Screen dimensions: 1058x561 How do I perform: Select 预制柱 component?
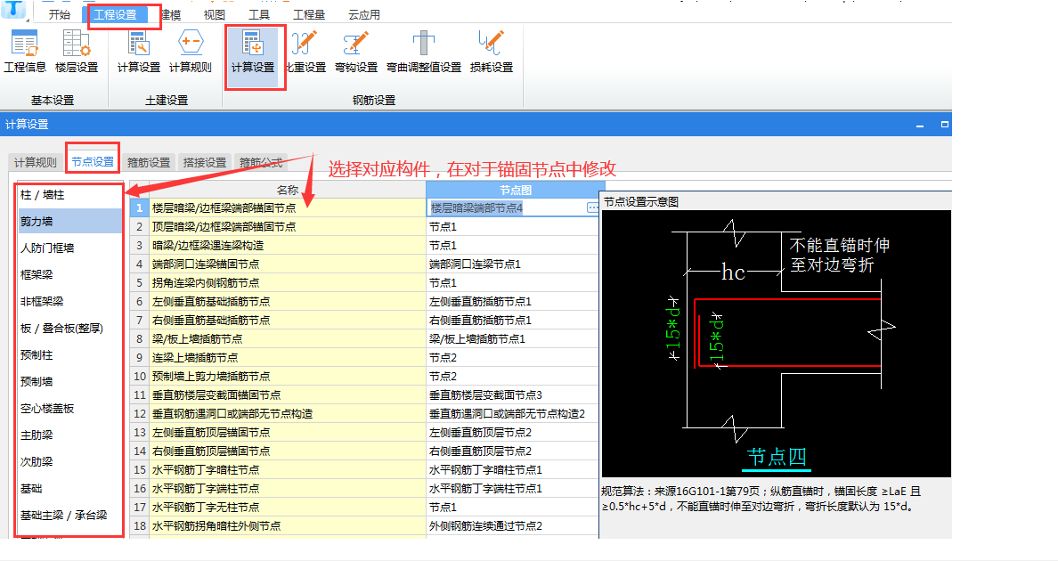[70, 354]
